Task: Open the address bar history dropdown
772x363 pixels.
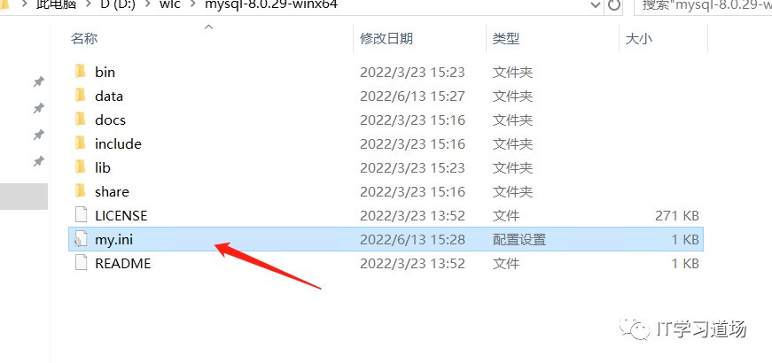Action: click(x=596, y=5)
